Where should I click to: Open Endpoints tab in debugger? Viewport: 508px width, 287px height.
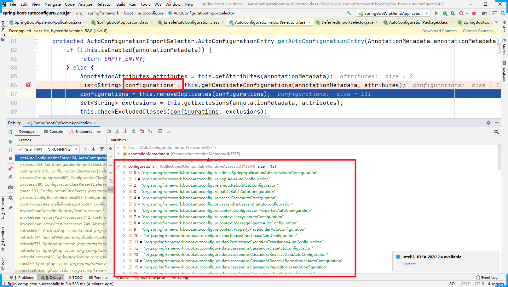click(81, 132)
